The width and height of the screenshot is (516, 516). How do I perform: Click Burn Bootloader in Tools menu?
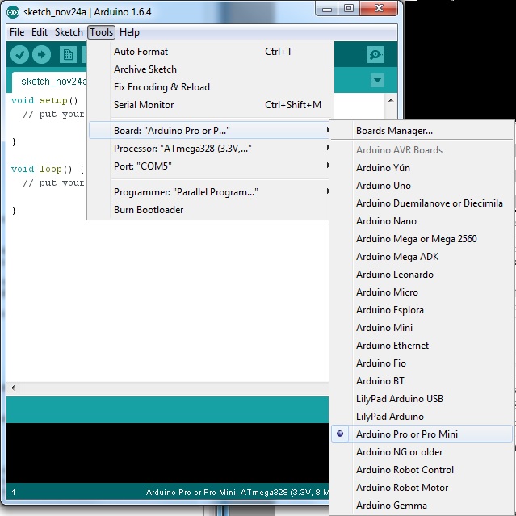pos(149,210)
